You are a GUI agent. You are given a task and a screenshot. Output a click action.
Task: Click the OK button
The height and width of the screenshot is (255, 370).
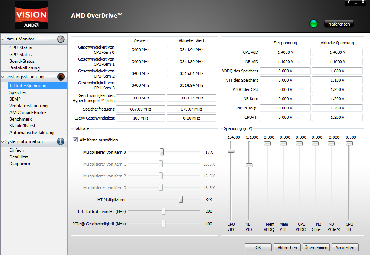[258, 248]
